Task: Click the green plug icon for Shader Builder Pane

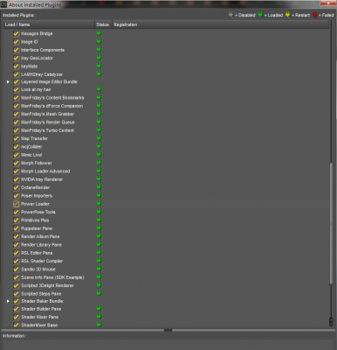Action: 99,309
